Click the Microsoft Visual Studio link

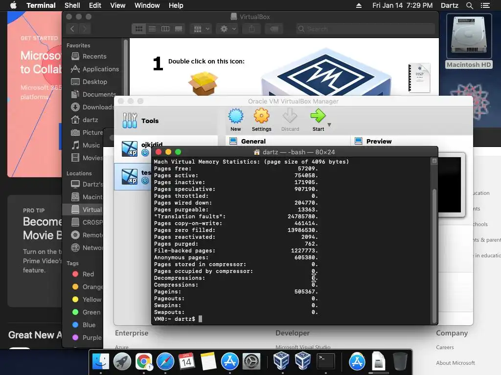pos(303,347)
